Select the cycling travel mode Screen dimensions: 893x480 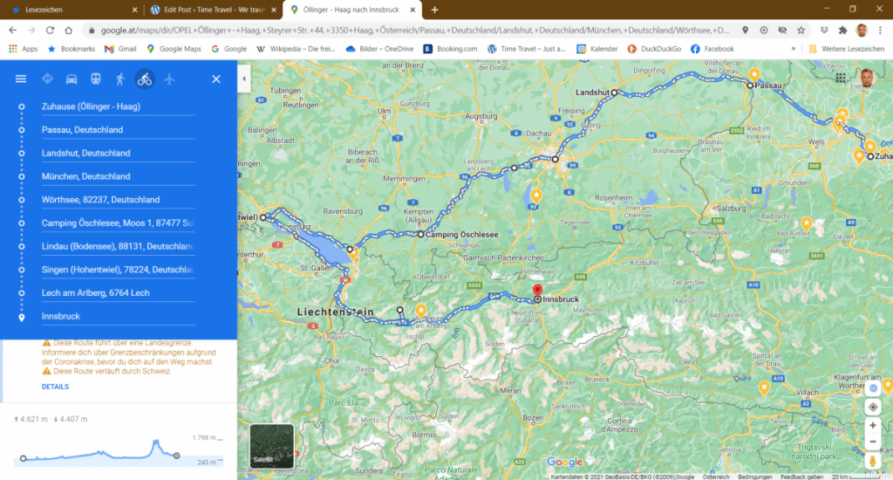coord(144,79)
